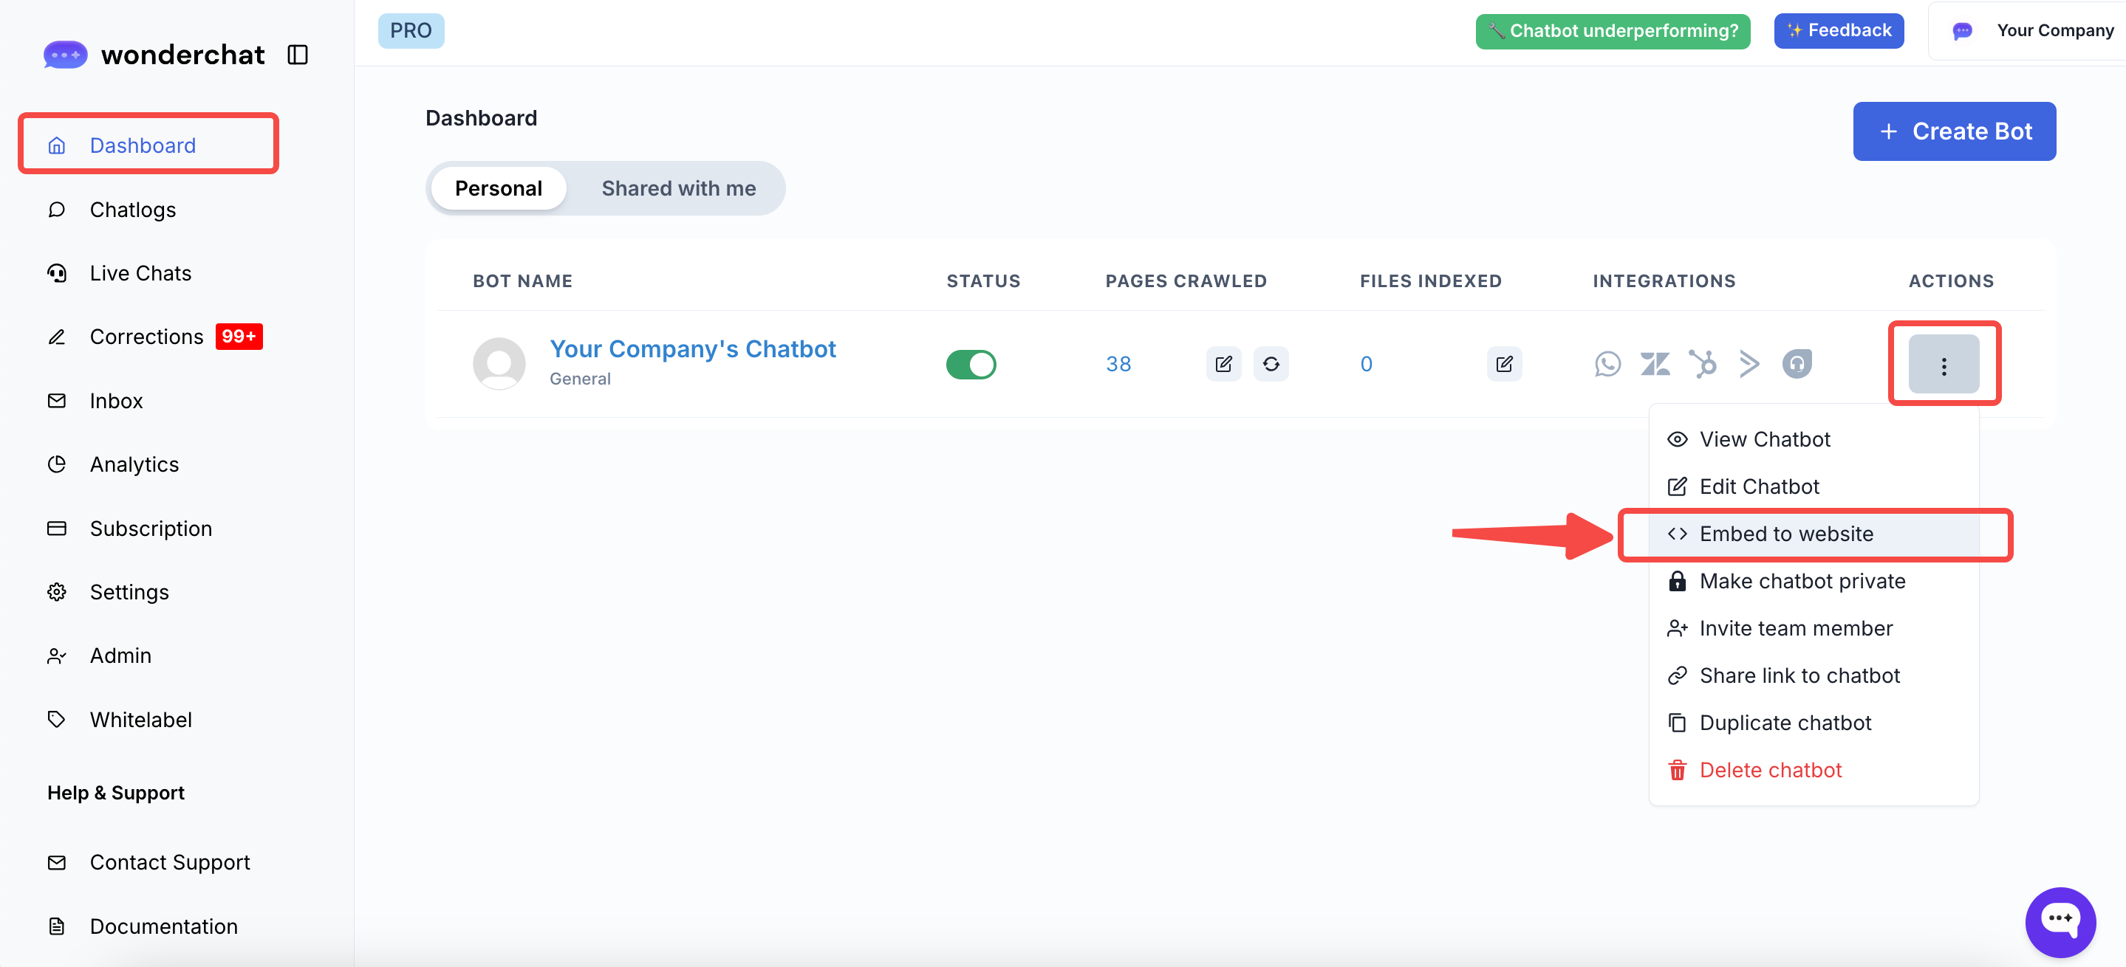Screen dimensions: 2126x967
Task: Open Your Company's Chatbot link
Action: pos(692,348)
